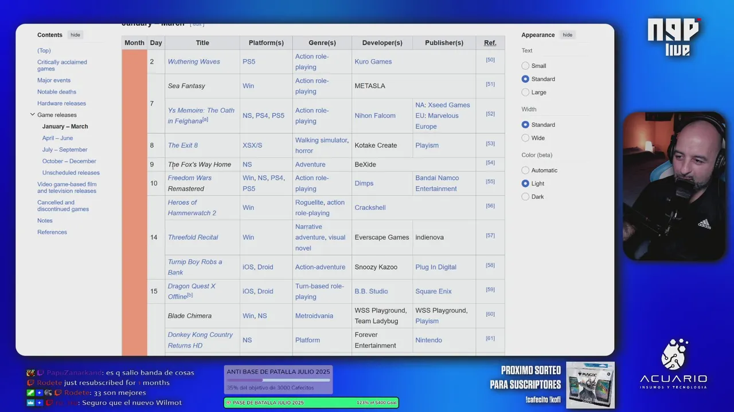The image size is (734, 412).
Task: Go to Notes in contents
Action: coord(45,221)
